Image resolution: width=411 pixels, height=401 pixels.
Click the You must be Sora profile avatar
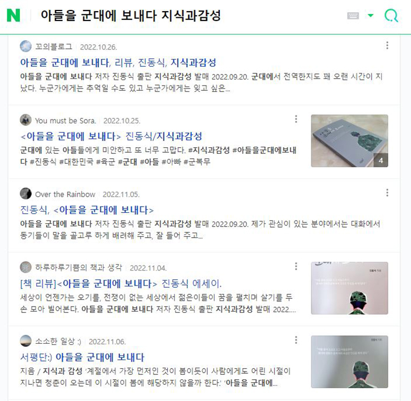pos(26,120)
